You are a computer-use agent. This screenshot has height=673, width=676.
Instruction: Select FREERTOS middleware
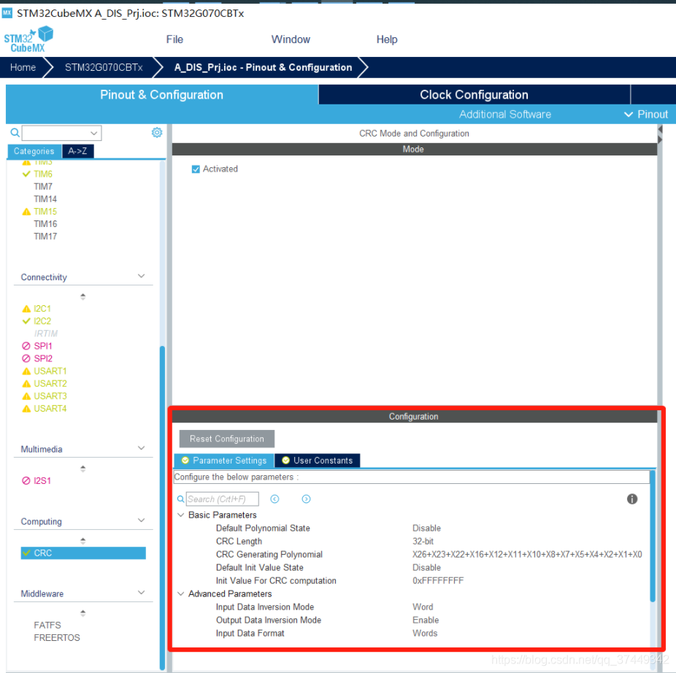57,638
